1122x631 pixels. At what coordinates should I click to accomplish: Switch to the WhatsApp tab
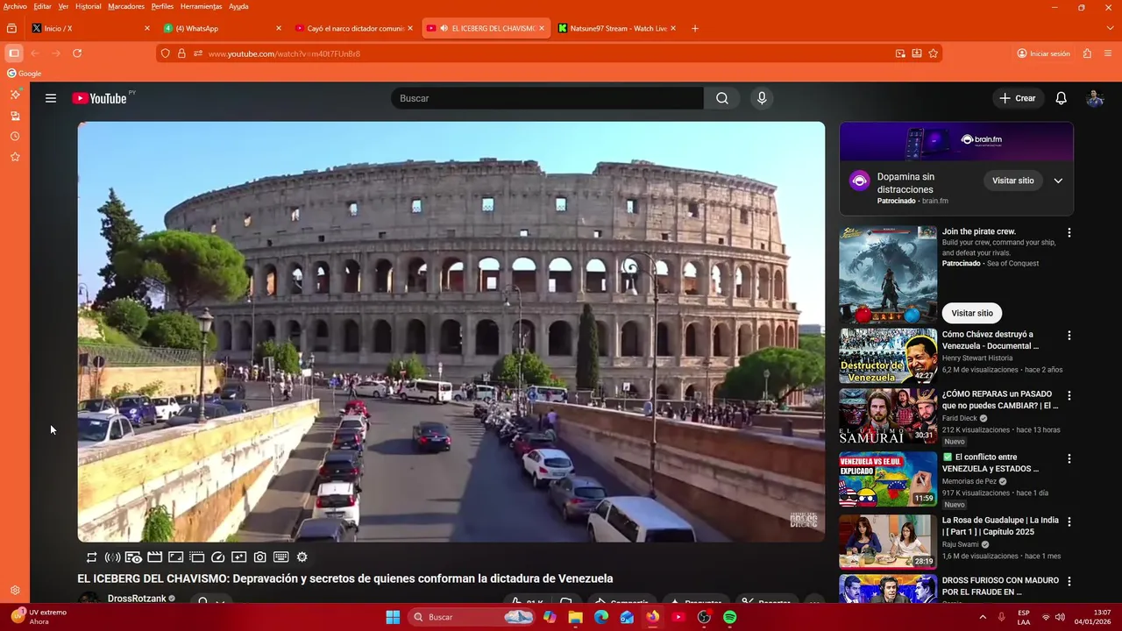[223, 28]
